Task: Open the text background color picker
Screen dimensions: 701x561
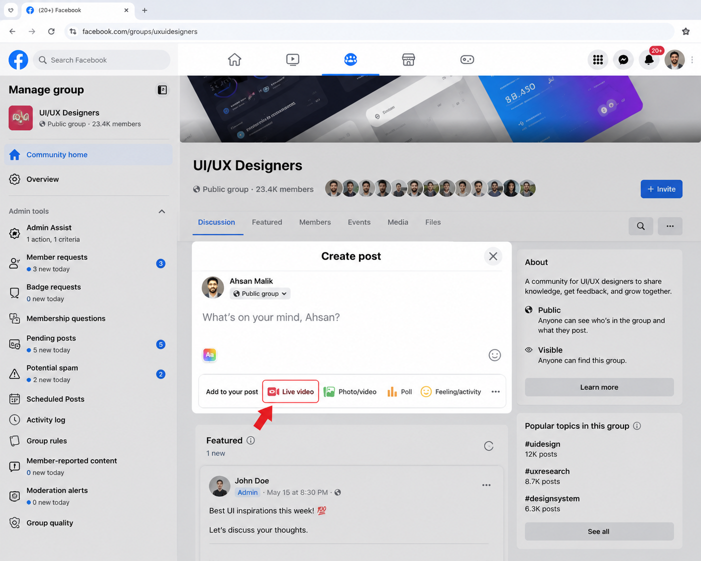Action: pyautogui.click(x=210, y=355)
